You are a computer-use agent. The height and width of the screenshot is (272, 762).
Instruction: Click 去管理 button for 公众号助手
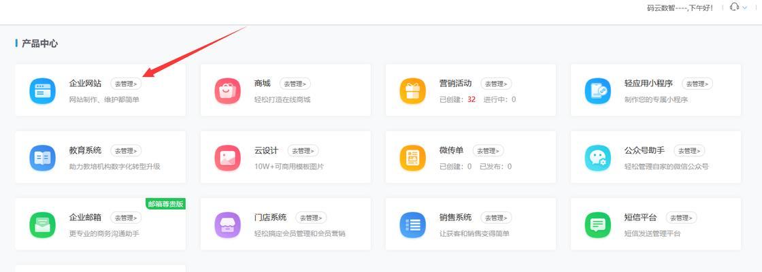tap(689, 150)
